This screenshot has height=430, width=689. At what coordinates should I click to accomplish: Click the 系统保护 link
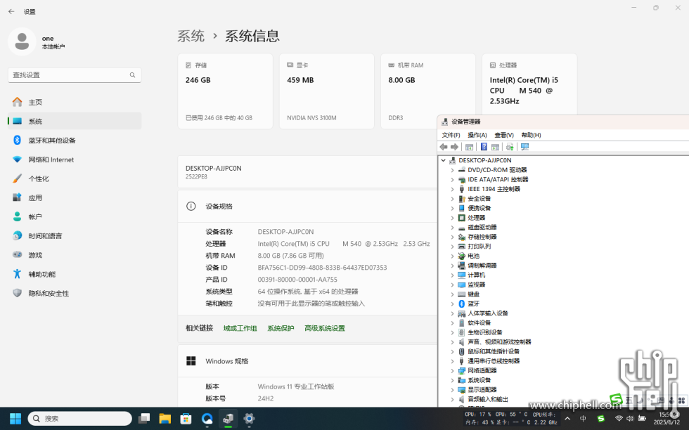[x=281, y=328]
